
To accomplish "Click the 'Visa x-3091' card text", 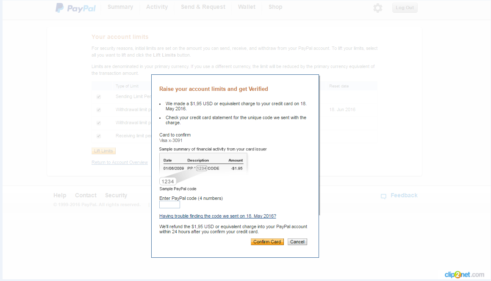I will click(171, 140).
